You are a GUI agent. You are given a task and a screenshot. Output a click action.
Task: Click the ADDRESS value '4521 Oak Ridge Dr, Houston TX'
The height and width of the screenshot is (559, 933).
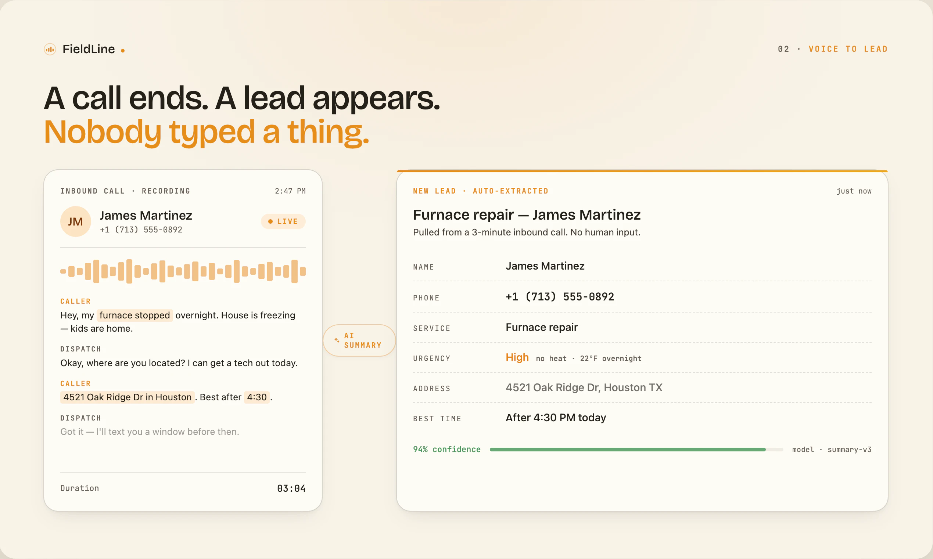pyautogui.click(x=584, y=387)
